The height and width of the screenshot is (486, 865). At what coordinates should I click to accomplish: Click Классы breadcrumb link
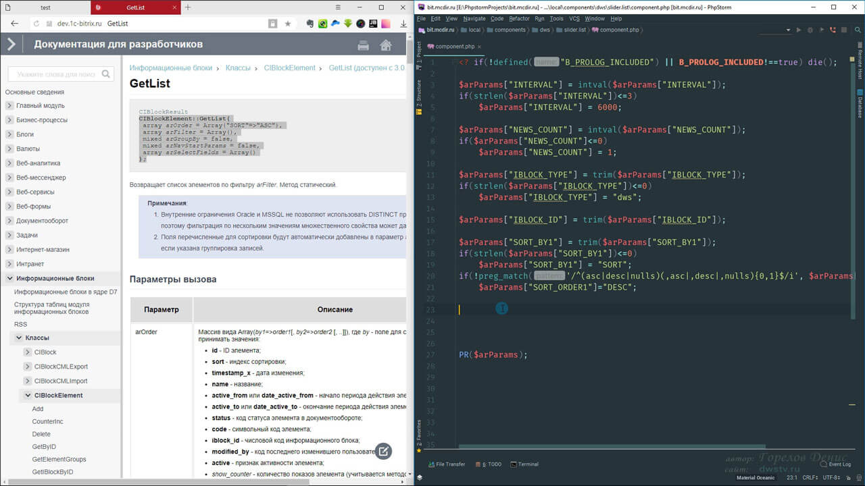click(x=238, y=68)
